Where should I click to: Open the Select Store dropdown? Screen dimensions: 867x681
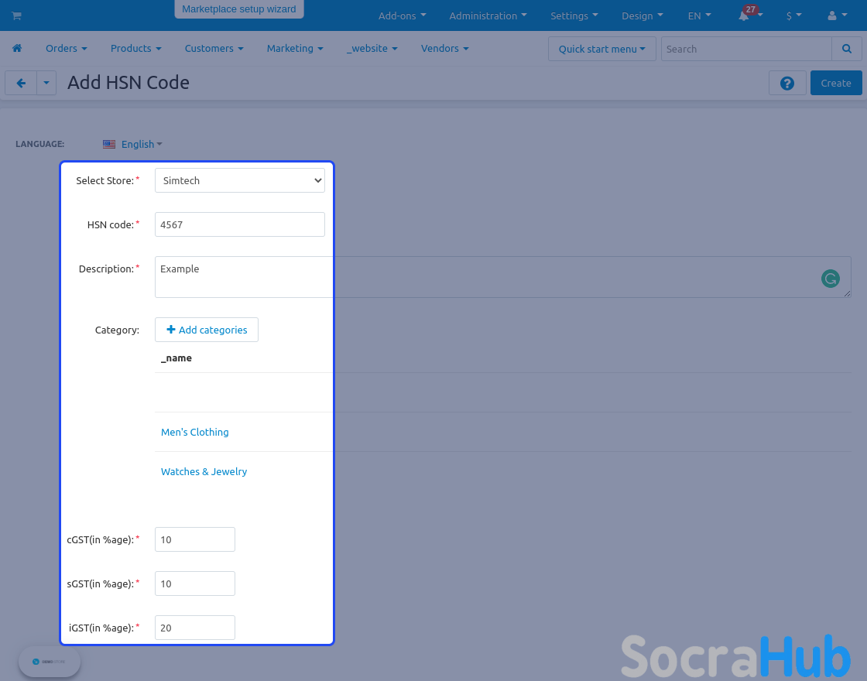coord(239,180)
